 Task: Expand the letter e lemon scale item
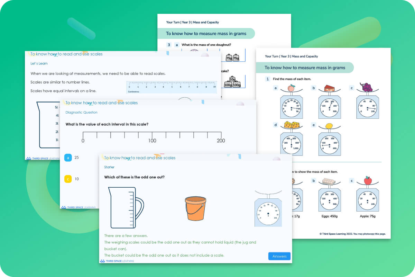313,125
